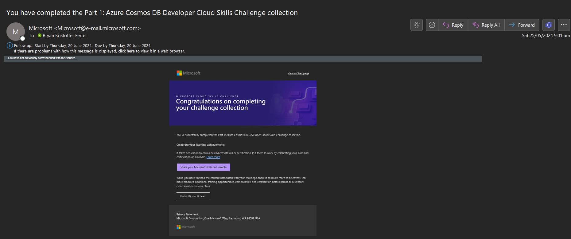Image resolution: width=571 pixels, height=239 pixels.
Task: Open the Privacy Statement link
Action: click(187, 214)
